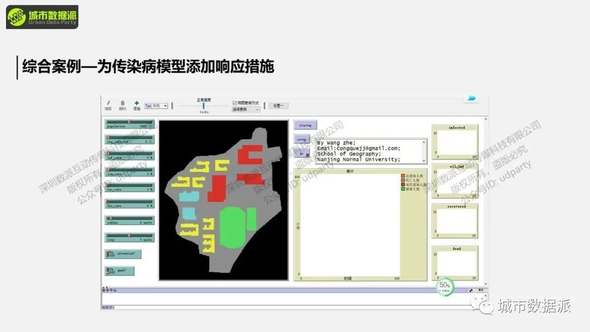Open the continuous update mode dropdown
Screen dimensions: 590x332
[x=246, y=109]
